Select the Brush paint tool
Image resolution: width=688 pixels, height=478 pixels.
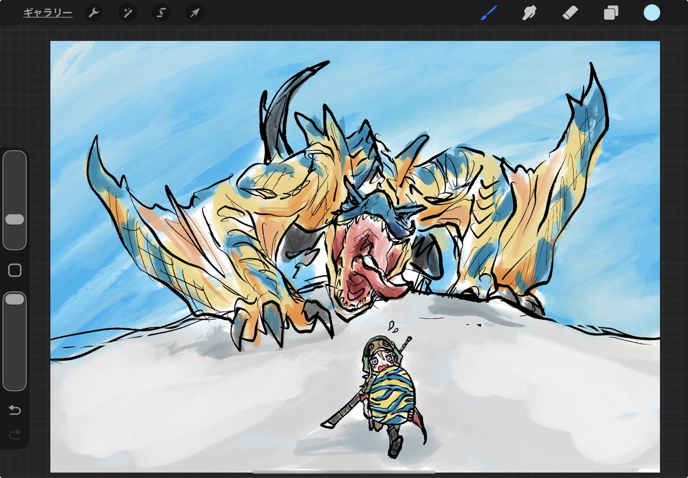tap(488, 13)
